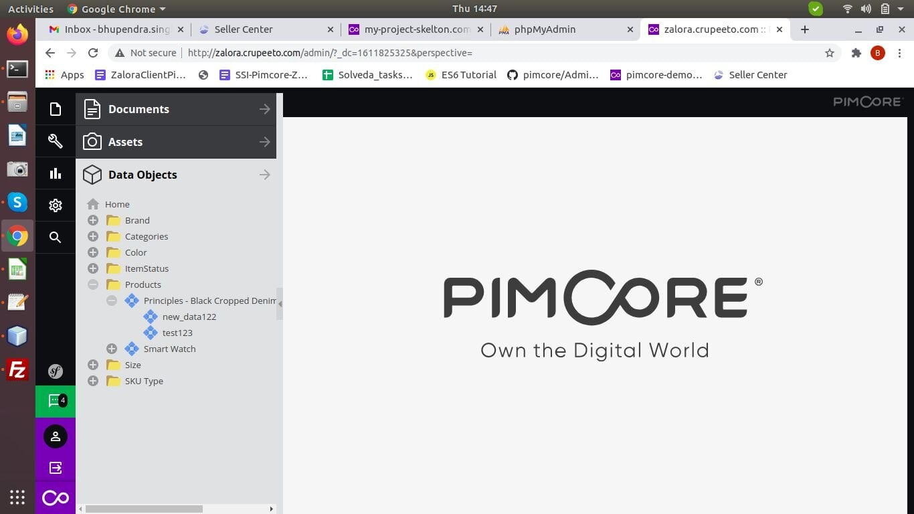914x514 pixels.
Task: Click the Assets camera icon
Action: coord(92,142)
